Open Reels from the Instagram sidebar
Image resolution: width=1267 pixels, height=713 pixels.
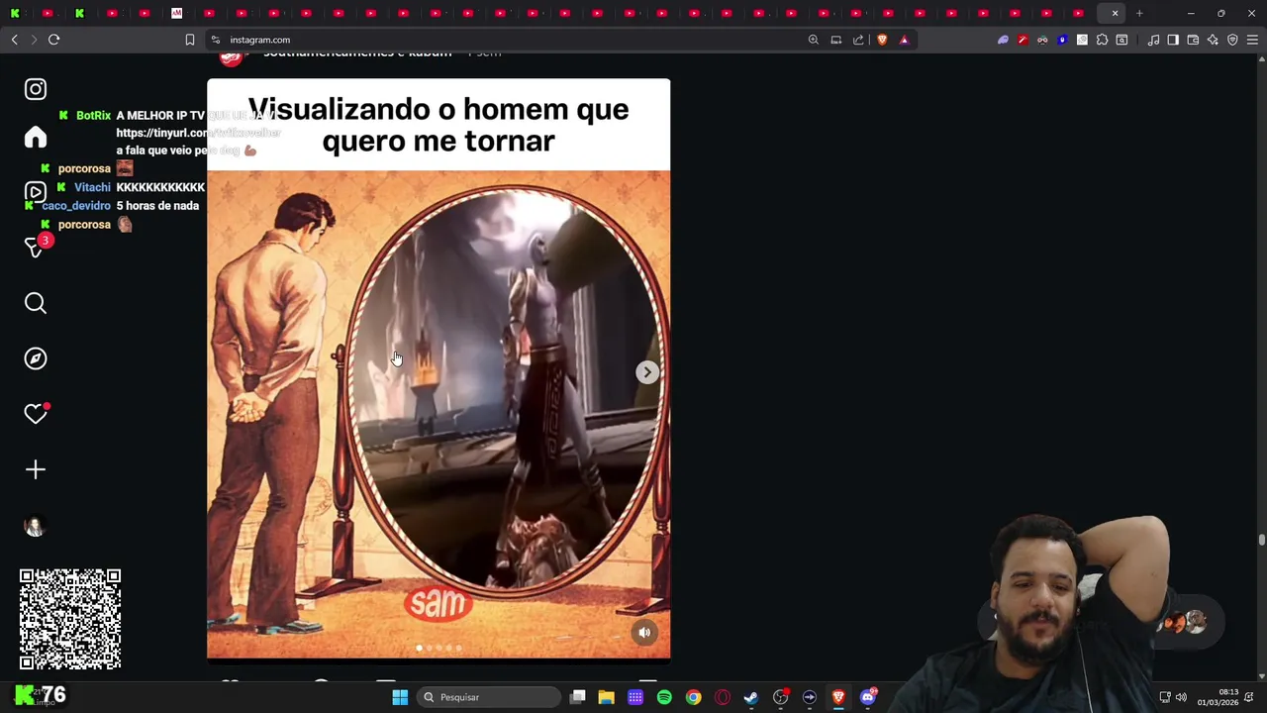point(36,192)
